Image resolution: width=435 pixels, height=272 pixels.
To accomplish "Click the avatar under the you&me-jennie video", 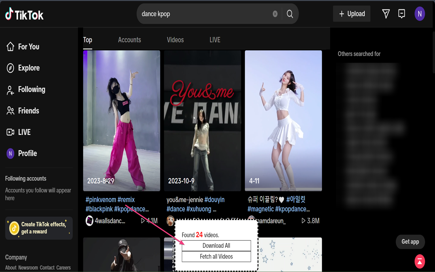I will click(x=170, y=221).
